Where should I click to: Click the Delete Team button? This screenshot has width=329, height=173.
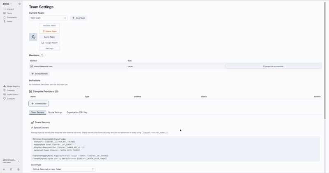pyautogui.click(x=49, y=31)
